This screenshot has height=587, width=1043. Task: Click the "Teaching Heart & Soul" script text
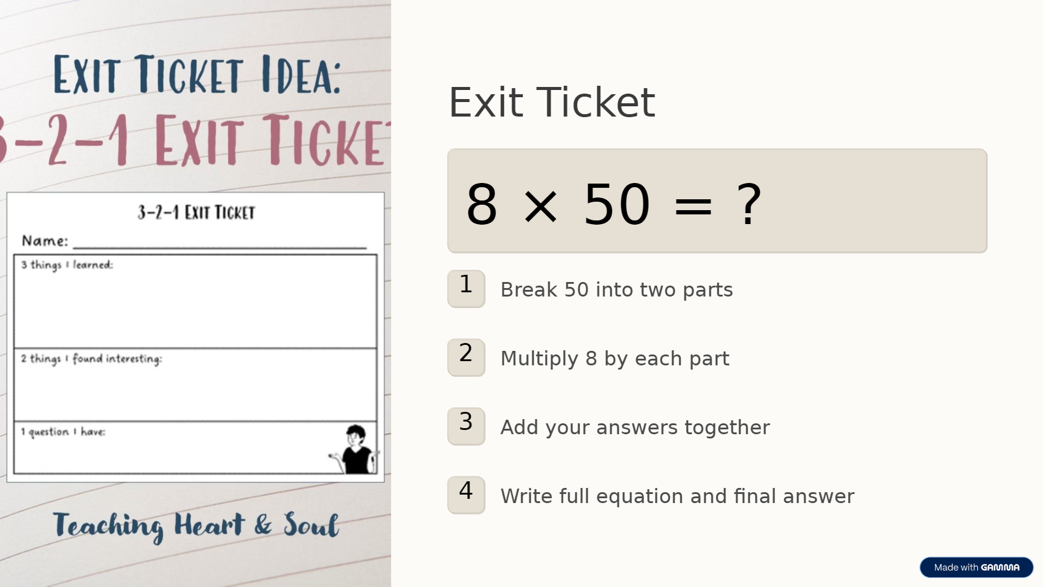click(x=196, y=525)
